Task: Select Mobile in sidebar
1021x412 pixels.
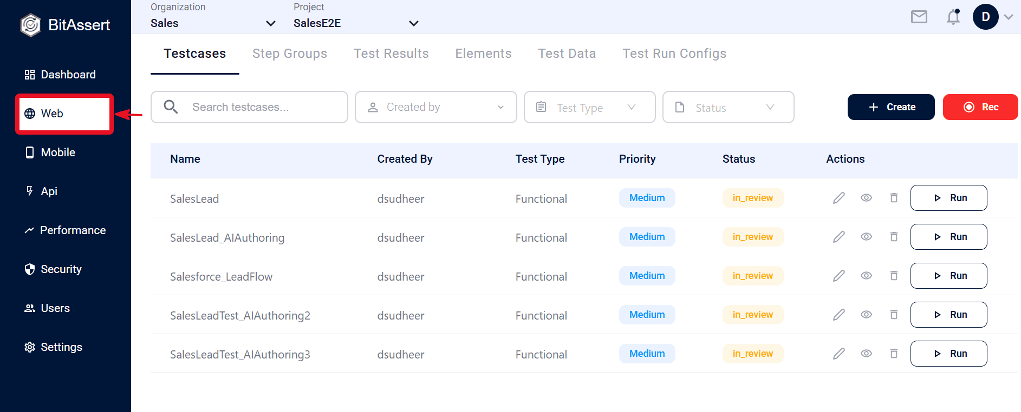Action: click(x=50, y=152)
